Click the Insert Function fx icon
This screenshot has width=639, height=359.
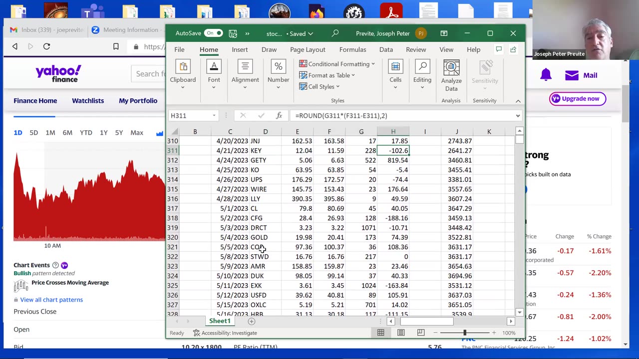click(x=279, y=116)
